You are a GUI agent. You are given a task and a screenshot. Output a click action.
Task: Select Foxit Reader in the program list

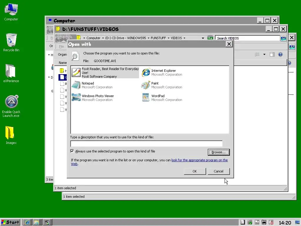pyautogui.click(x=105, y=73)
